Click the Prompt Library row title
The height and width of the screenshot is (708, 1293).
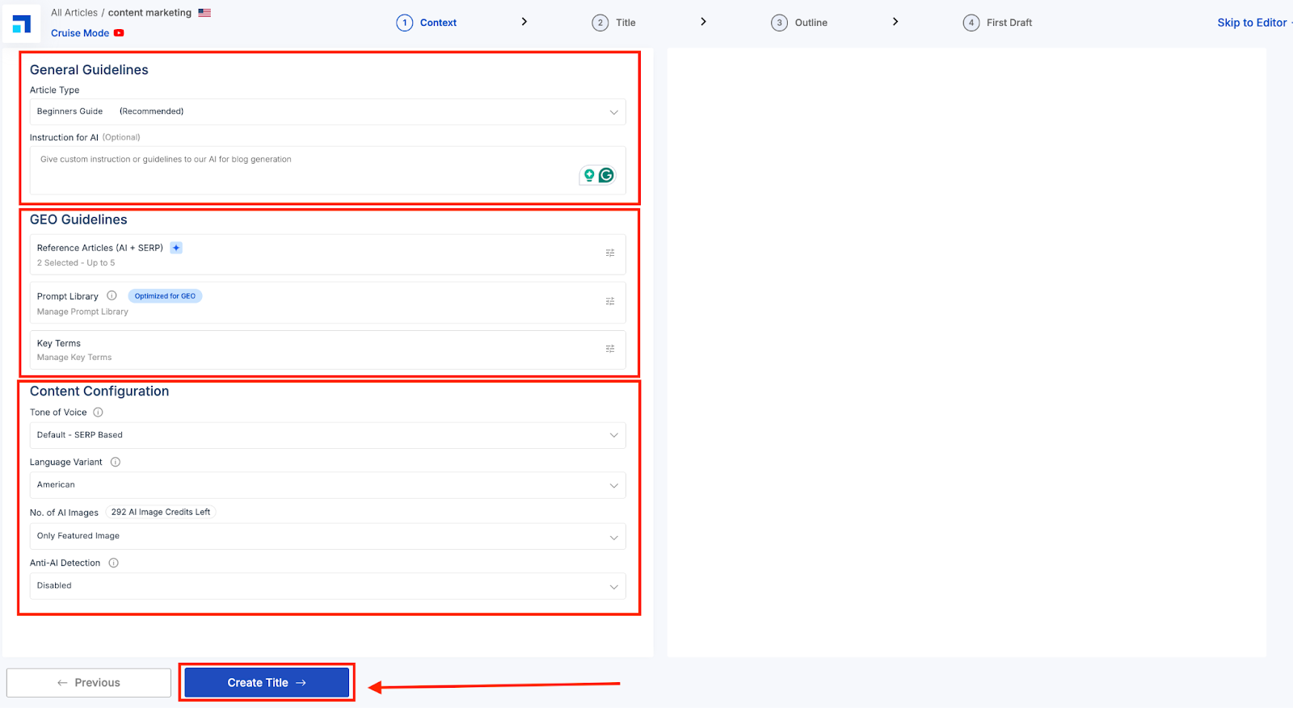point(68,296)
